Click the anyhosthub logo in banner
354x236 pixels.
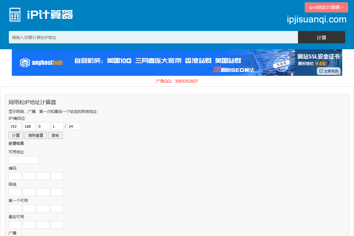point(41,63)
